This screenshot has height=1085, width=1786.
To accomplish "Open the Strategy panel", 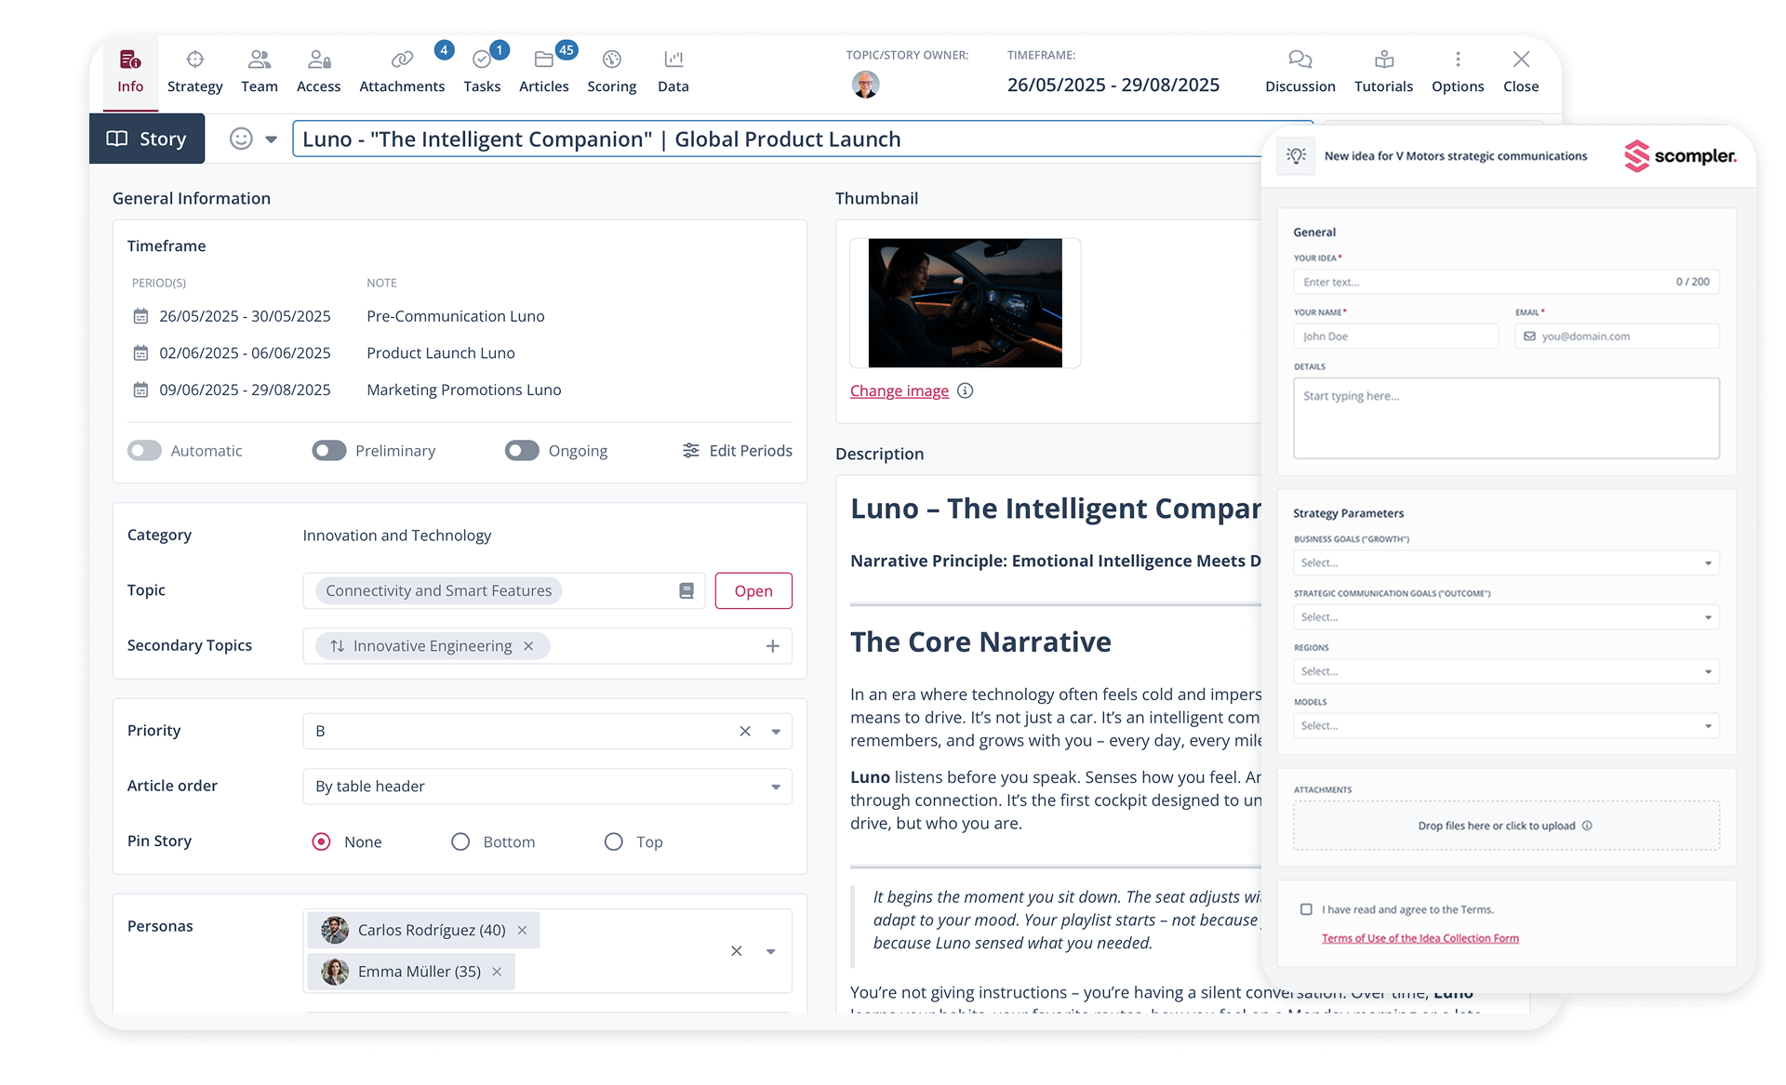I will pyautogui.click(x=194, y=70).
